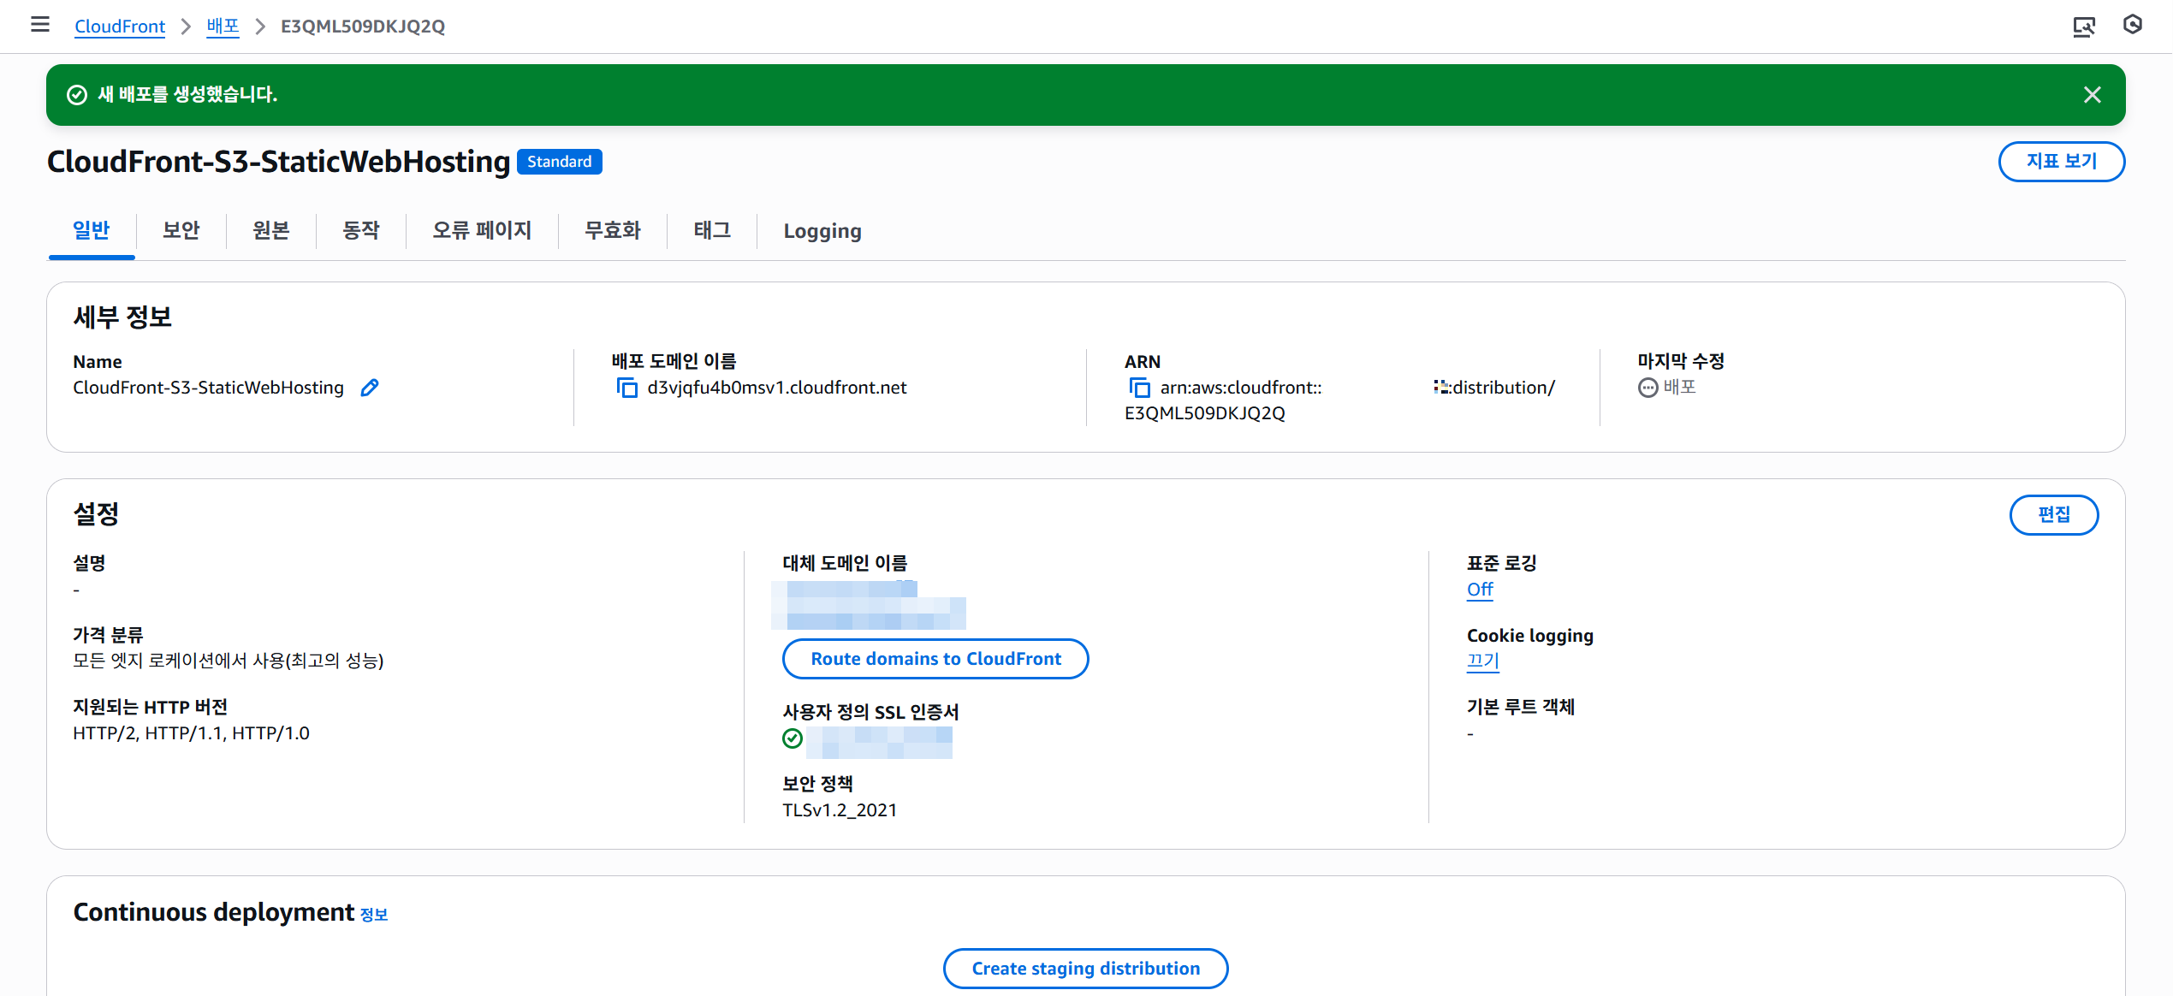Click the pencil icon to edit Name
Viewport: 2173px width, 996px height.
369,388
